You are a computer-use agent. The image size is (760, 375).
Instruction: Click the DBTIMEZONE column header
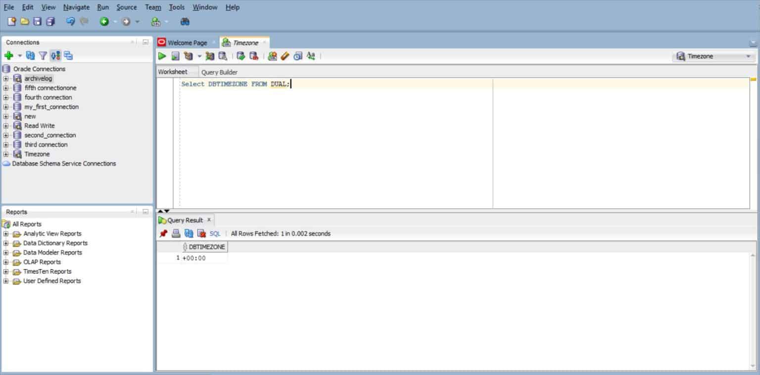(205, 246)
